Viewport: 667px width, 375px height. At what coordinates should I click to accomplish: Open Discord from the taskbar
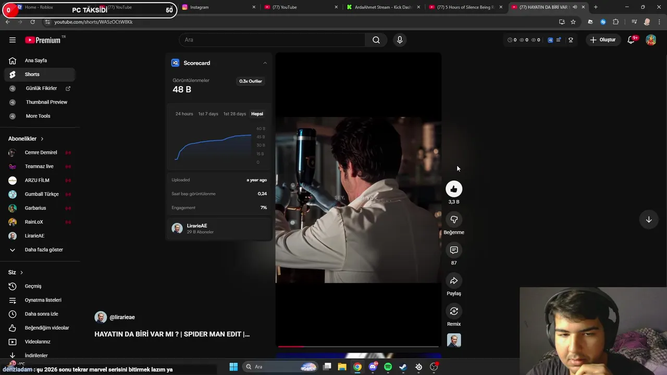[373, 367]
